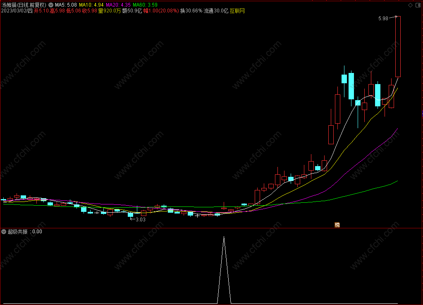423x305 pixels.
Task: Select the MA20: 4.35 label
Action: click(x=118, y=5)
